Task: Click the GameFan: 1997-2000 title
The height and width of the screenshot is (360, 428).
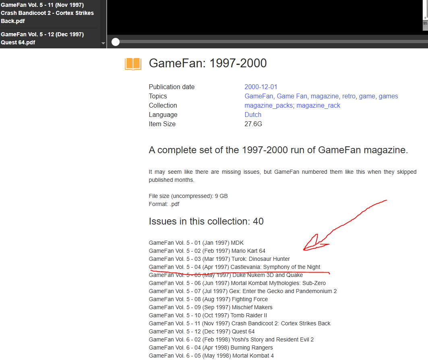Action: pyautogui.click(x=208, y=63)
